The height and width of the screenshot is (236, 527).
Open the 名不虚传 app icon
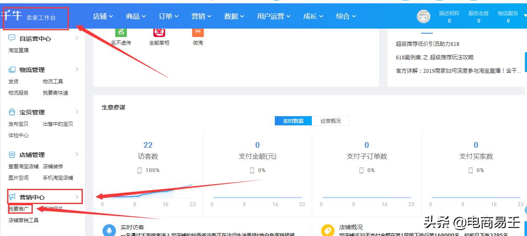tap(121, 32)
